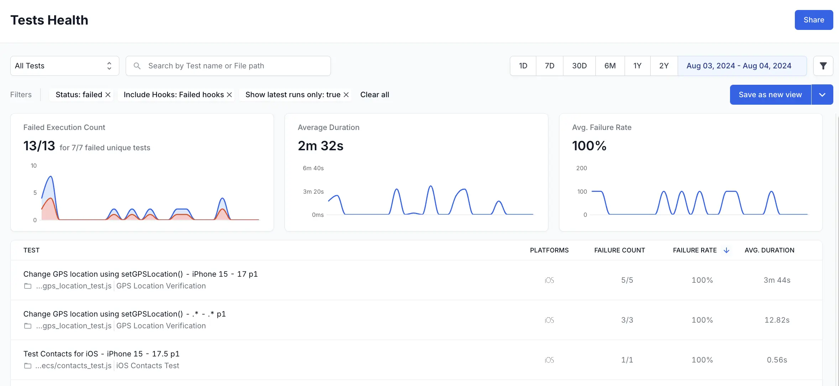This screenshot has height=386, width=839.
Task: Sort by Failure Count column header
Action: pyautogui.click(x=619, y=250)
